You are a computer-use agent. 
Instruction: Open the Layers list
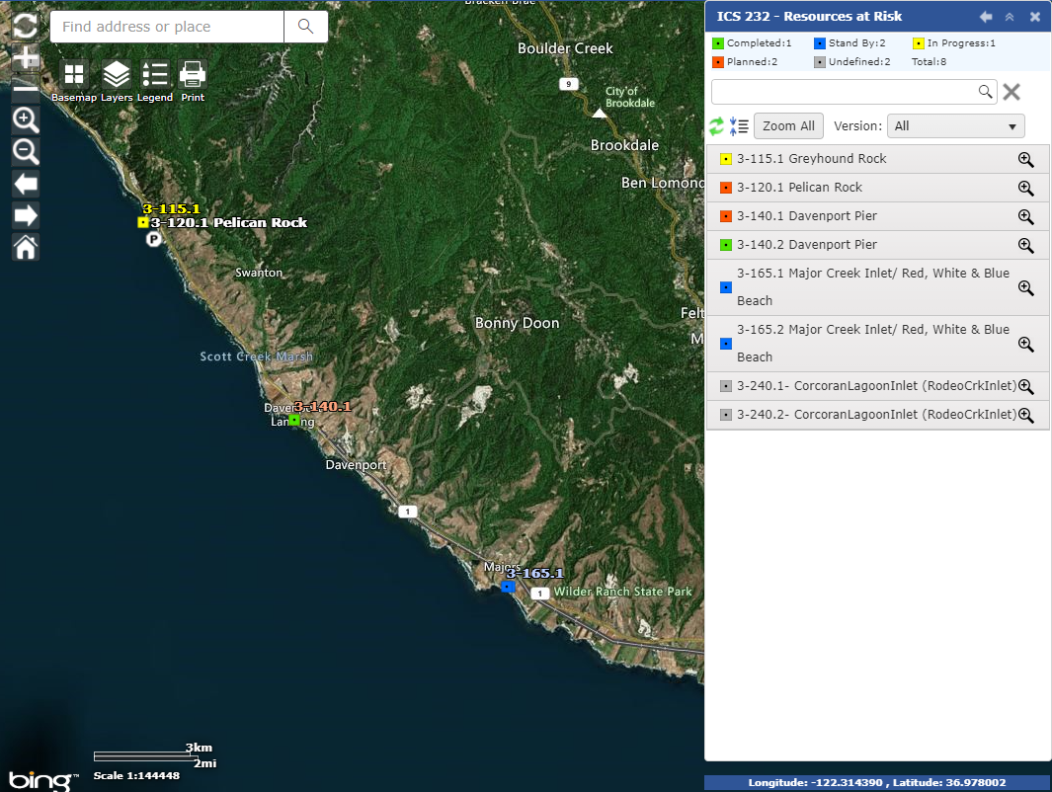coord(117,75)
